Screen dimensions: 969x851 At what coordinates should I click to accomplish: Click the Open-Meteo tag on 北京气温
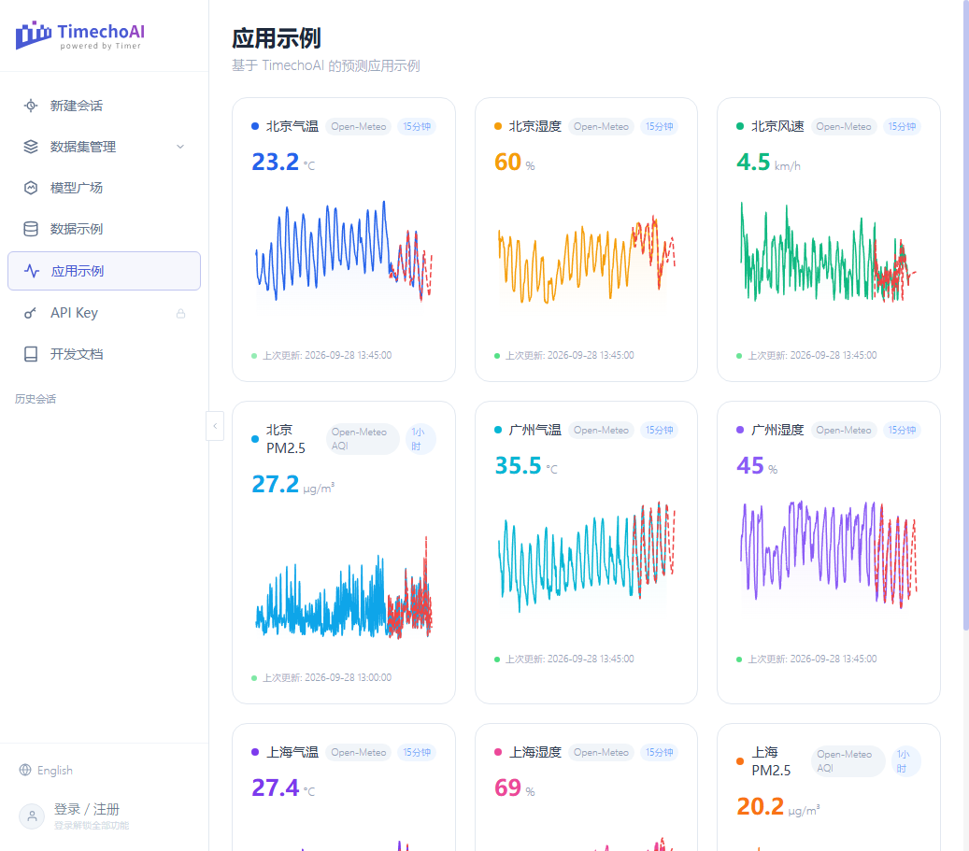click(359, 127)
